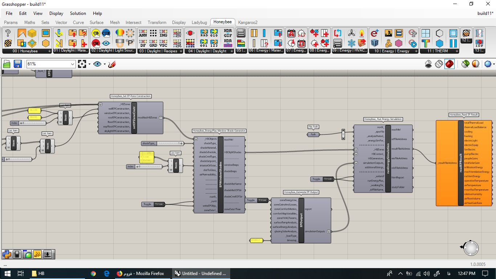Expand the zoom extents dropdown arrow
Image resolution: width=496 pixels, height=279 pixels.
(x=89, y=64)
